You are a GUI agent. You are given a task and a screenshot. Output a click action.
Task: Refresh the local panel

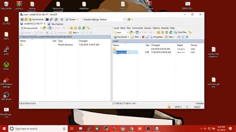click(84, 28)
